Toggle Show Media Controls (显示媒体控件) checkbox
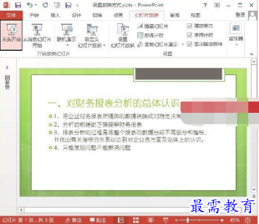 [190, 45]
